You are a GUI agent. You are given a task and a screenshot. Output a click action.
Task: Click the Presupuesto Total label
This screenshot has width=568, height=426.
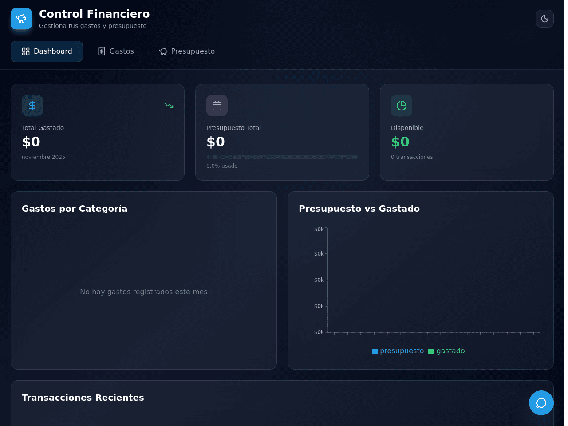coord(233,128)
